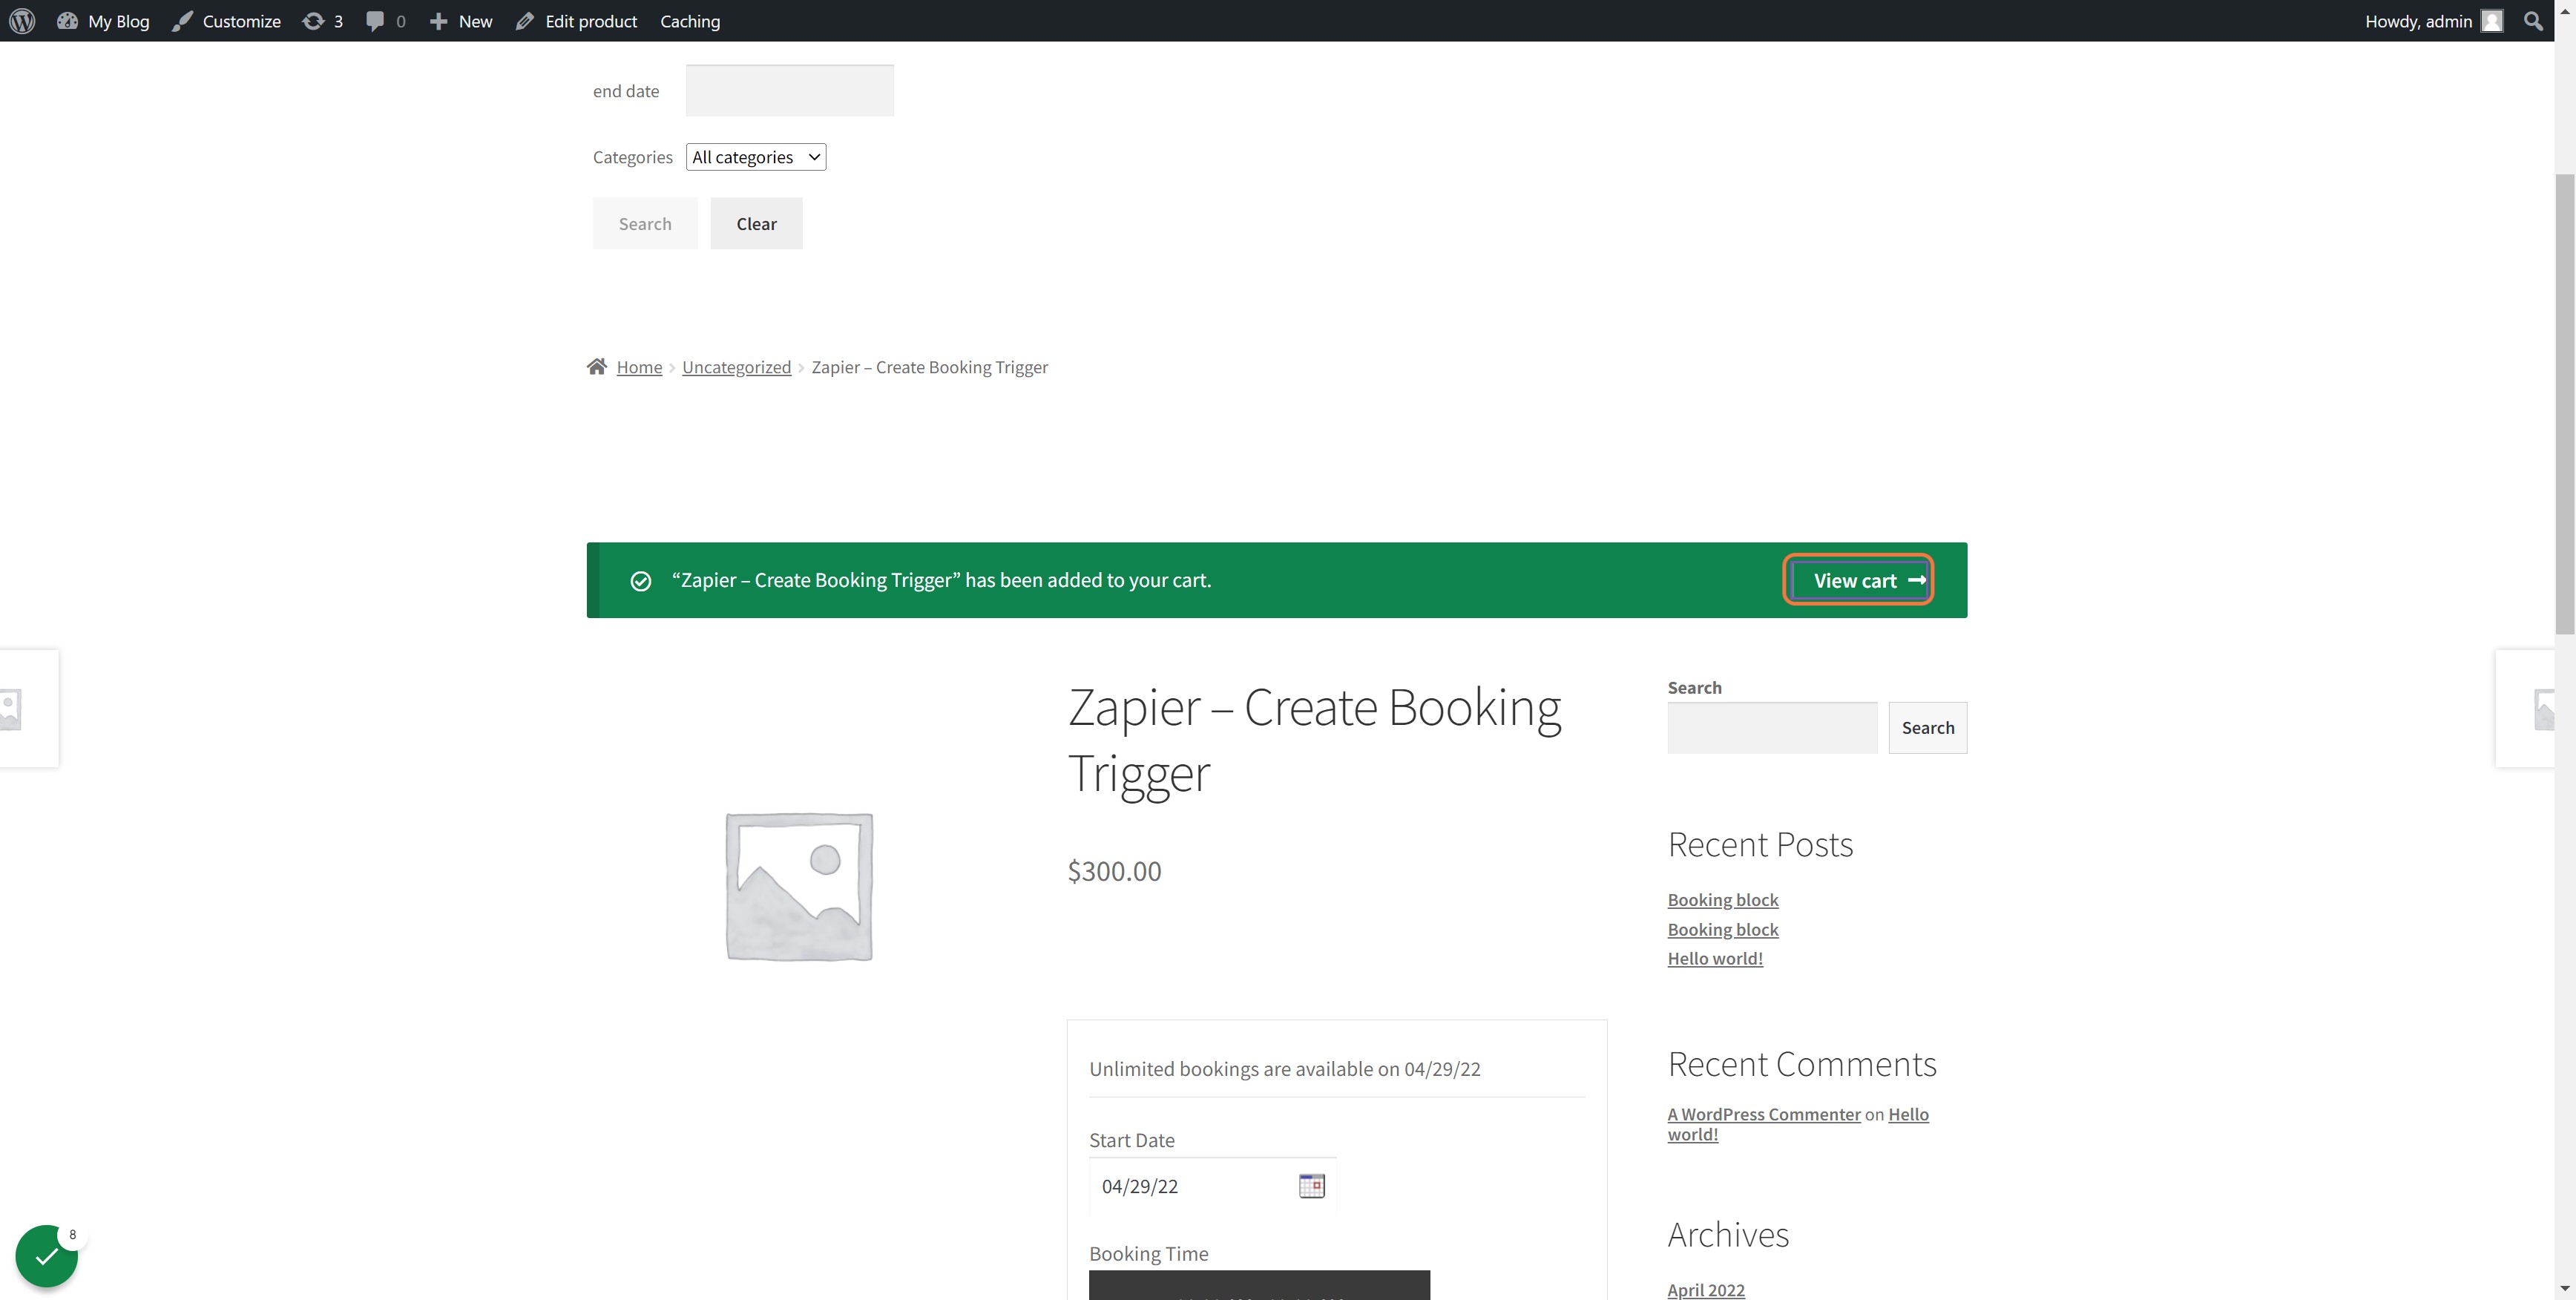
Task: Click the $300.00 price text
Action: click(x=1114, y=871)
